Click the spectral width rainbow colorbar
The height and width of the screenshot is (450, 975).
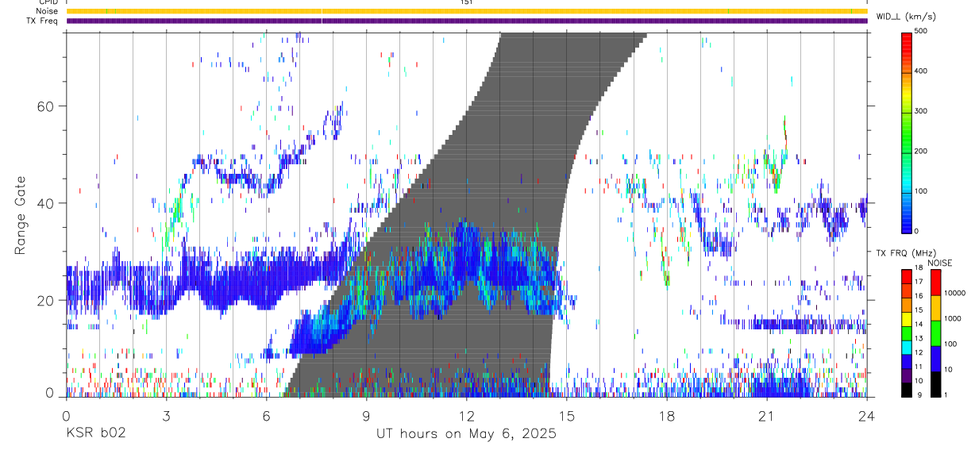tap(908, 132)
